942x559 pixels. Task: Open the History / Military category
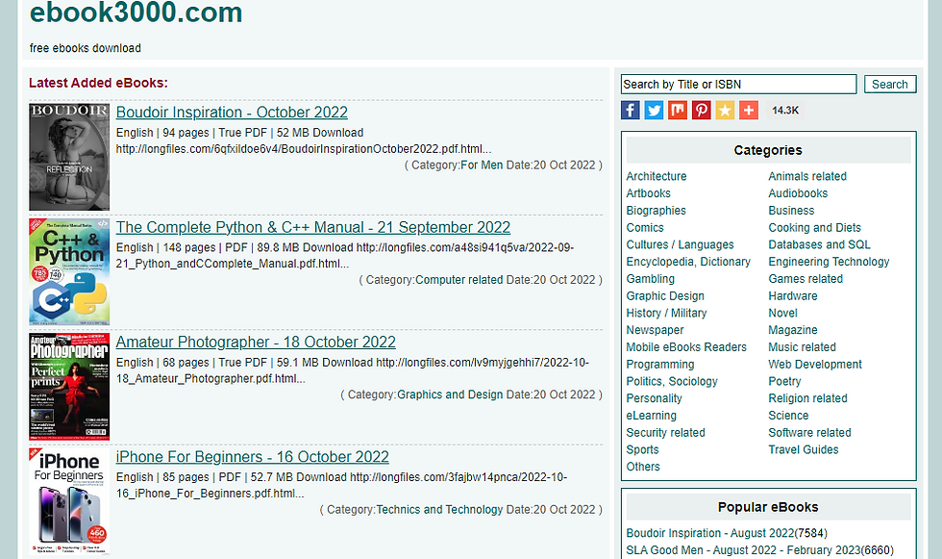666,313
